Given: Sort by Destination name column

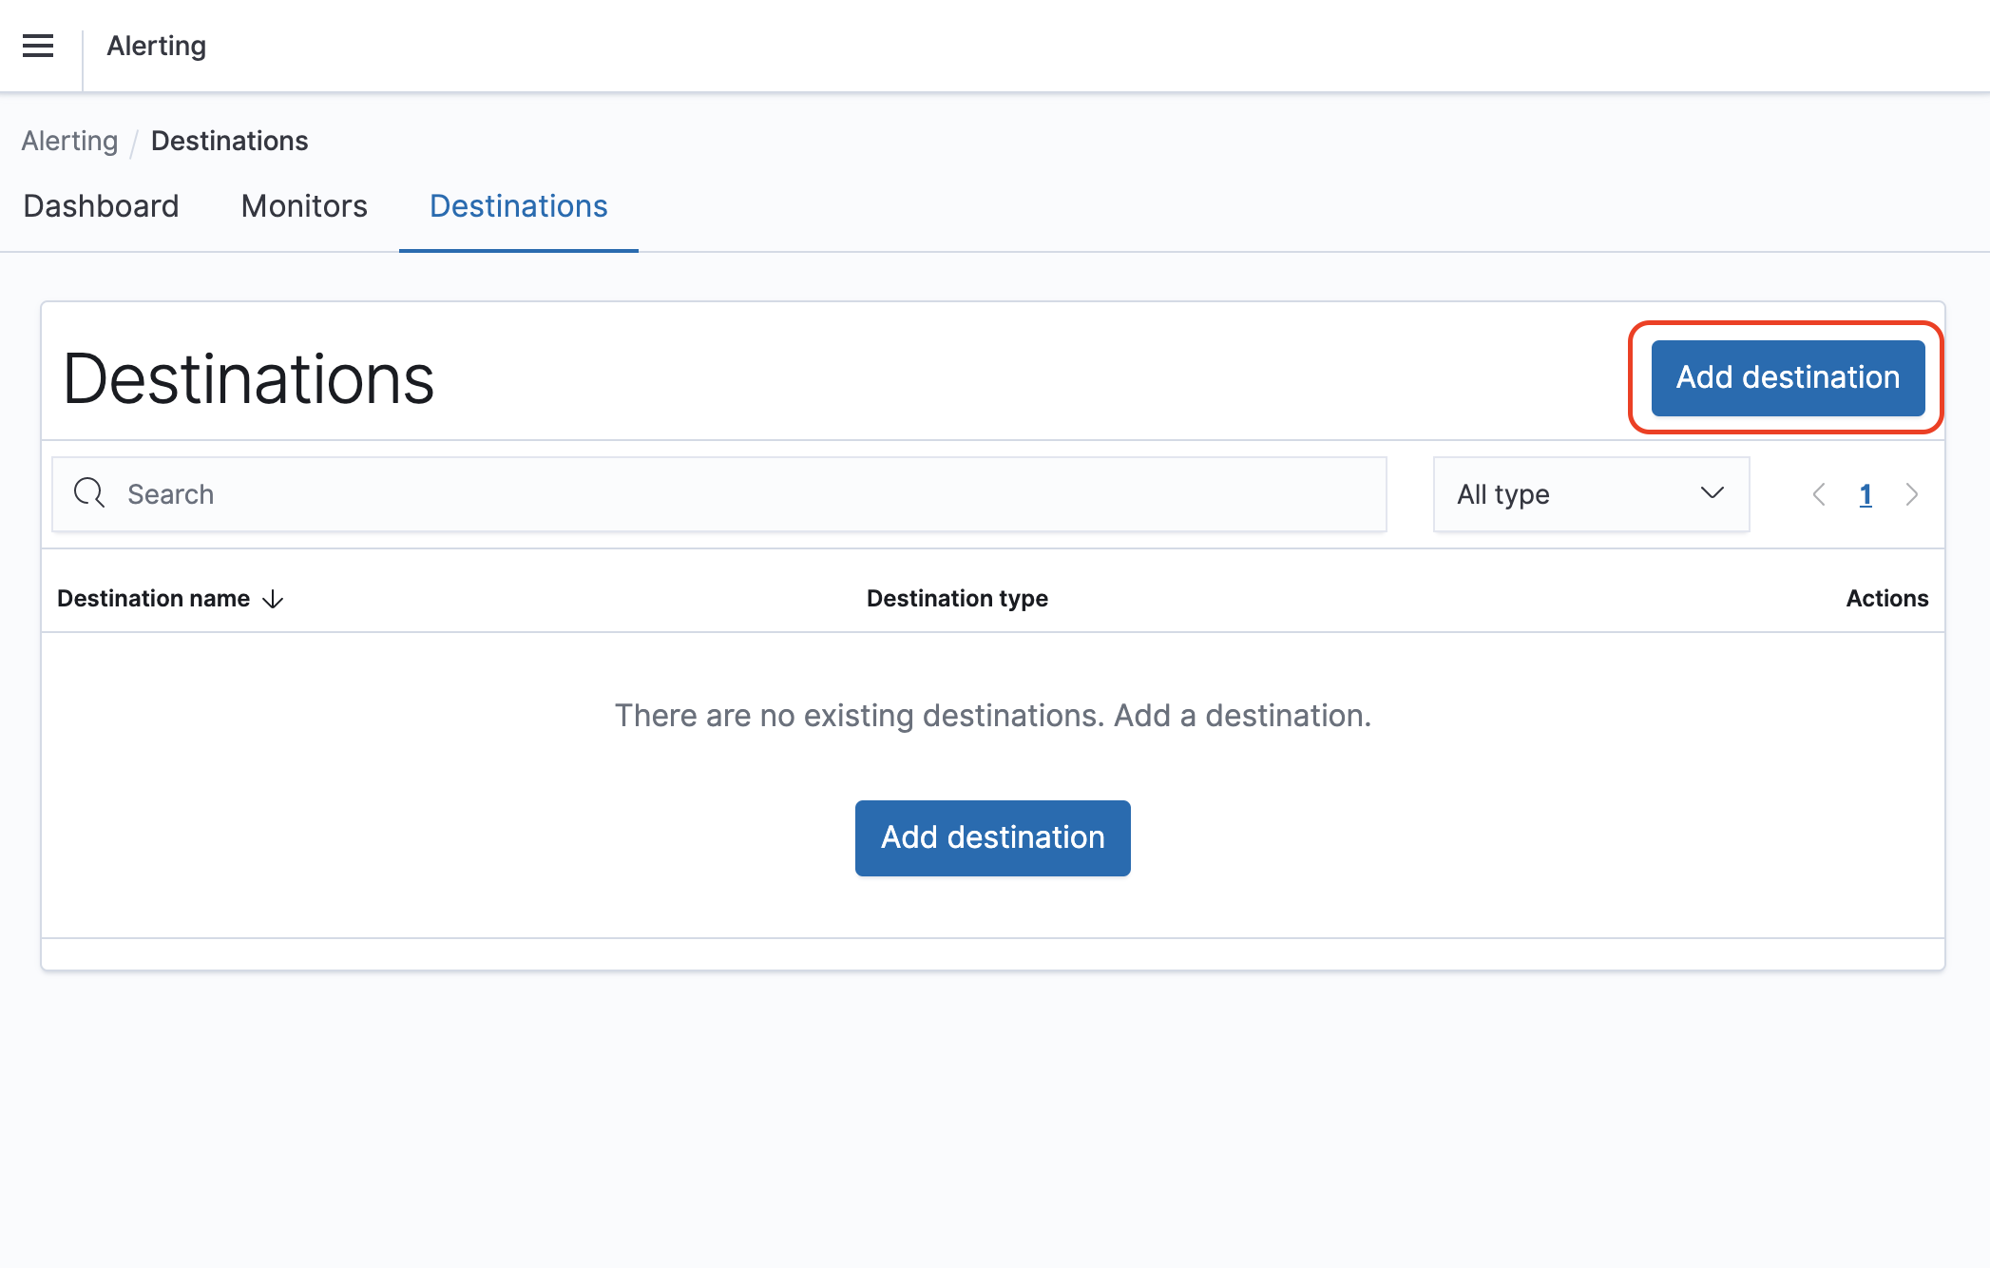Looking at the screenshot, I should (x=153, y=599).
